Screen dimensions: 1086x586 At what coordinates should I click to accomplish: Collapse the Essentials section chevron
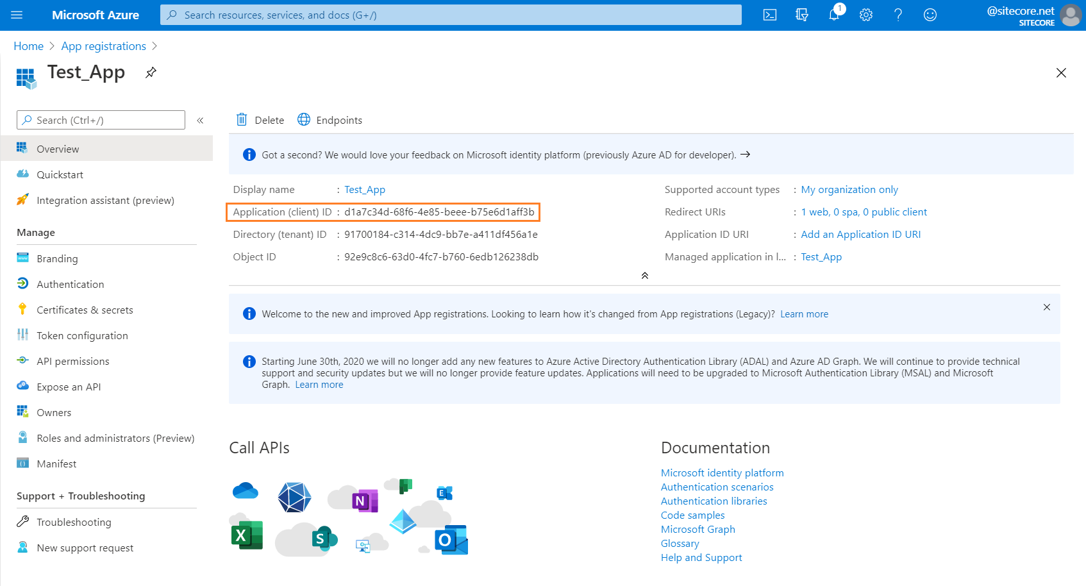(645, 275)
